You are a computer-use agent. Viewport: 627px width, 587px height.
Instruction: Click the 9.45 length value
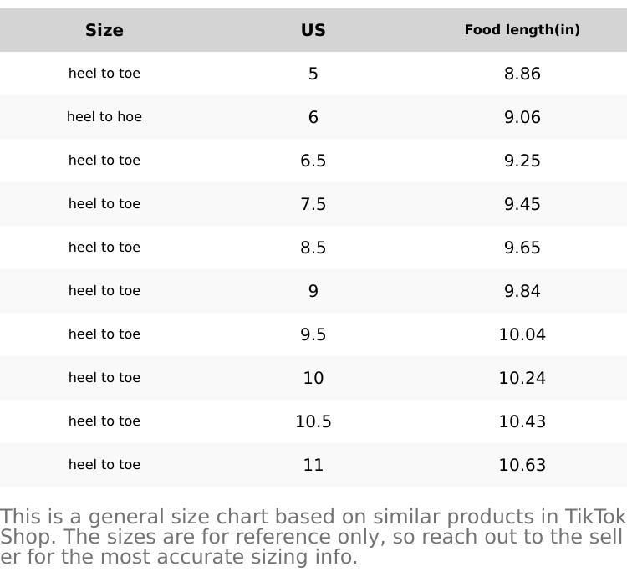point(522,204)
